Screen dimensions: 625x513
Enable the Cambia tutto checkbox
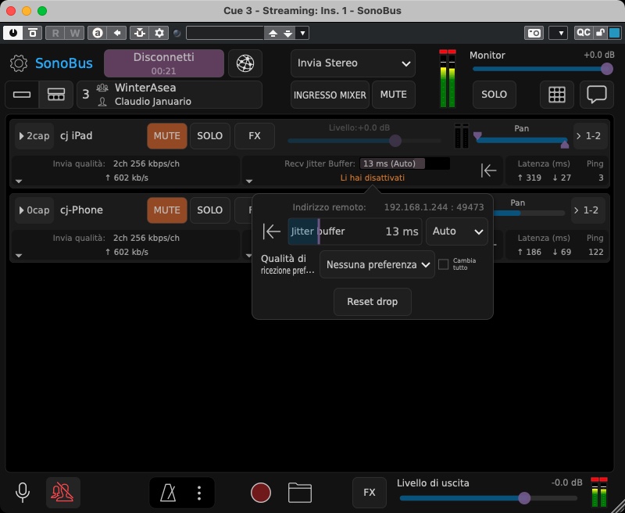coord(444,264)
